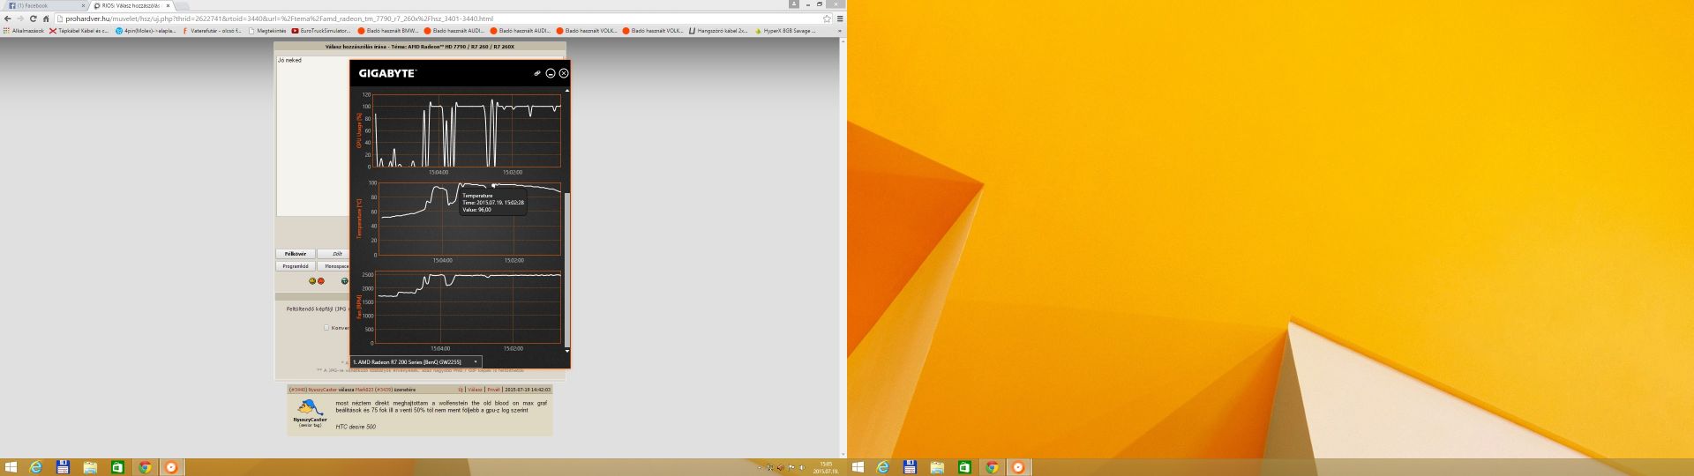Click the link icon in Gigabyte window

click(536, 73)
